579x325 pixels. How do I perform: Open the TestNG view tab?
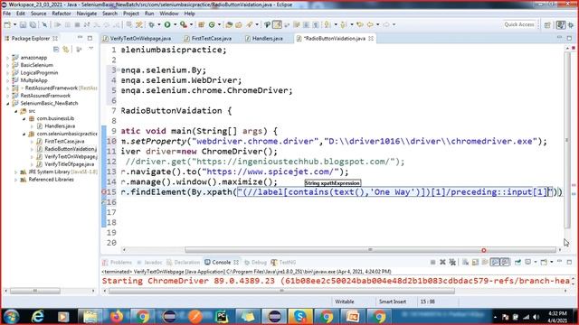tap(283, 263)
